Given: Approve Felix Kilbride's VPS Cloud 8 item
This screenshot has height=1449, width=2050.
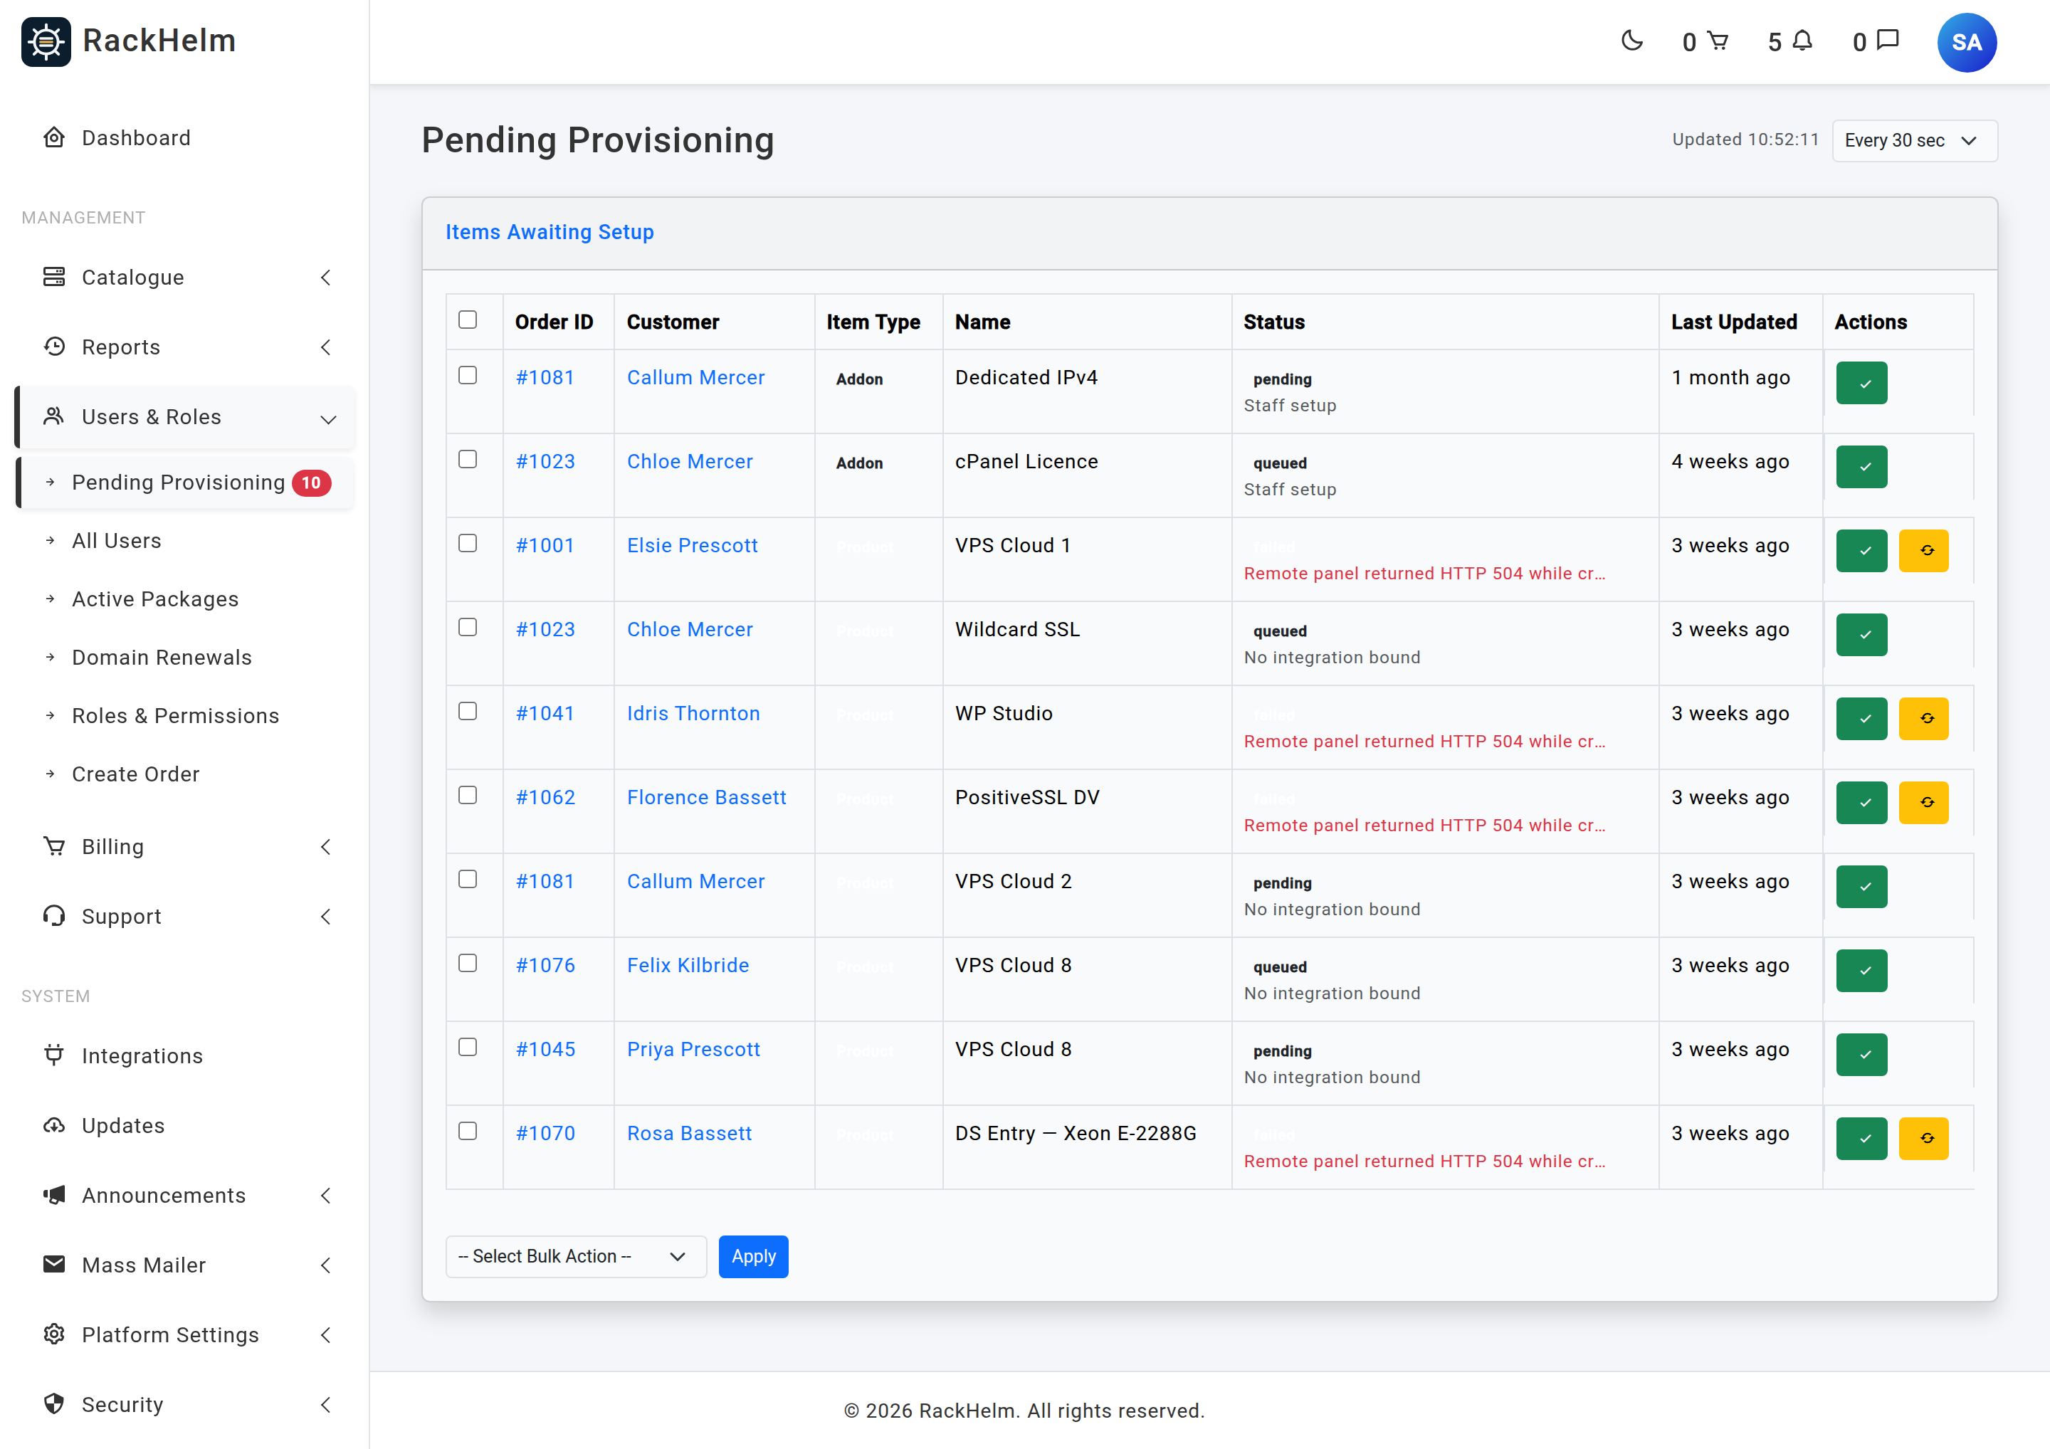Looking at the screenshot, I should pos(1861,971).
